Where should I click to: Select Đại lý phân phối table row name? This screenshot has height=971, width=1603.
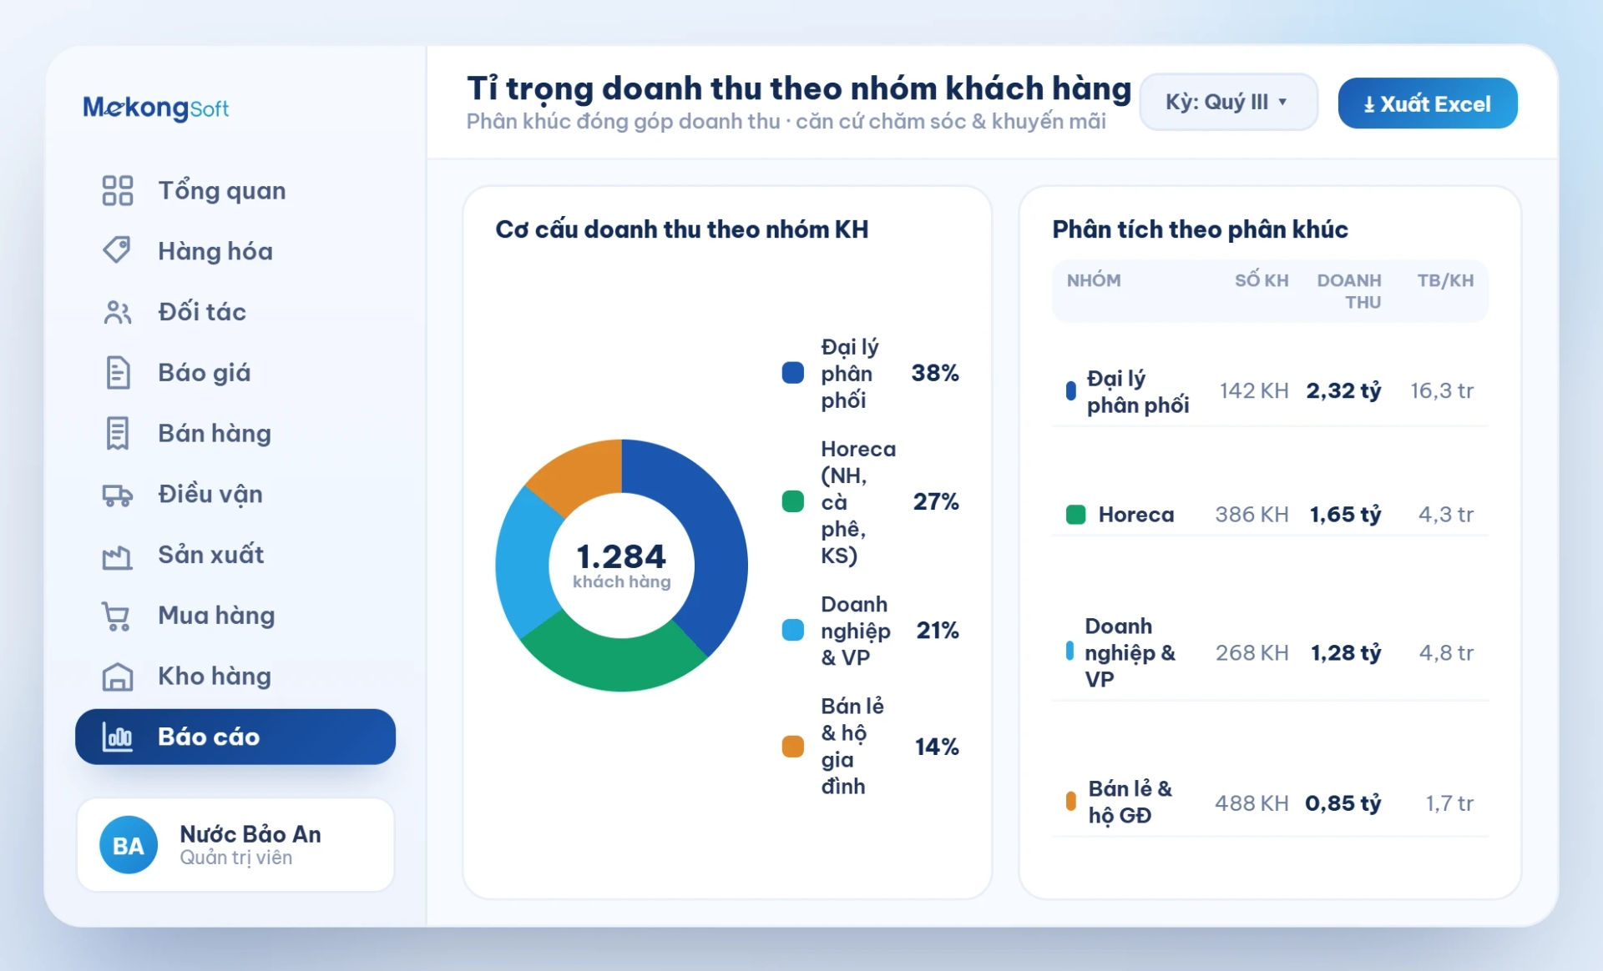[1138, 391]
